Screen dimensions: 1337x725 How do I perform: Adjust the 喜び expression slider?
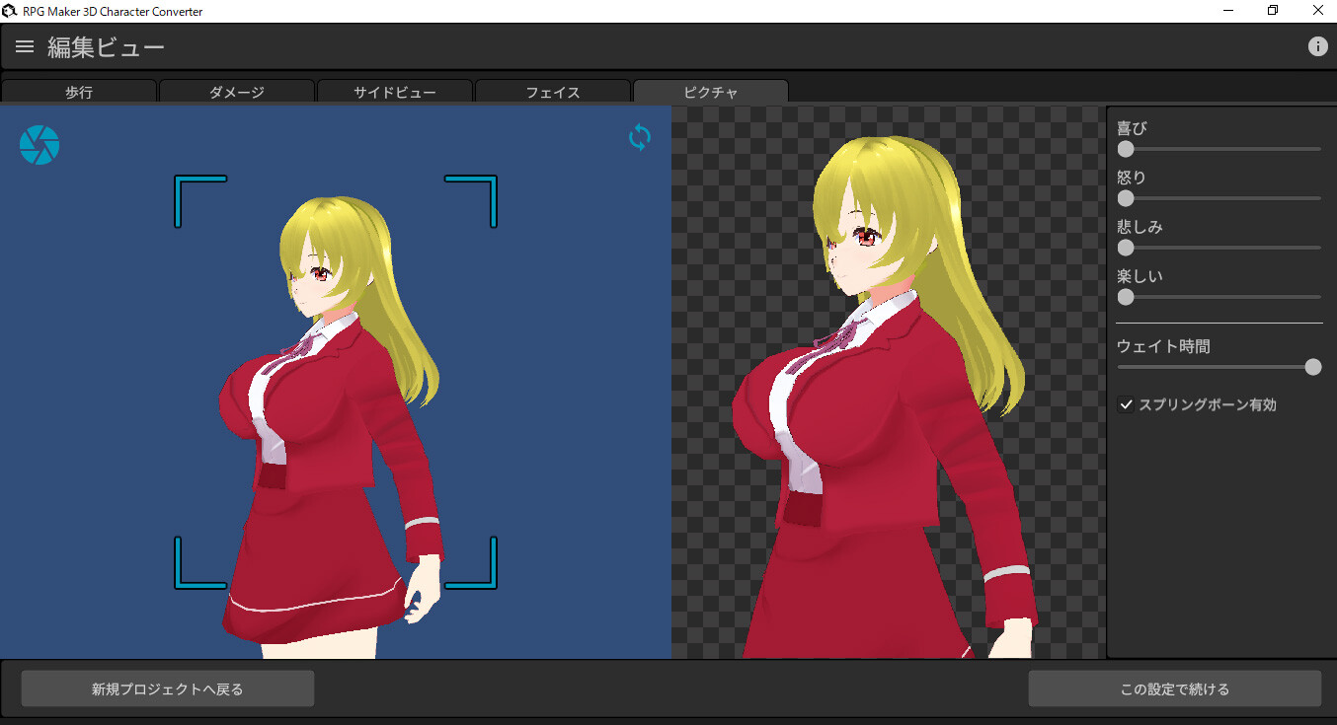coord(1125,148)
